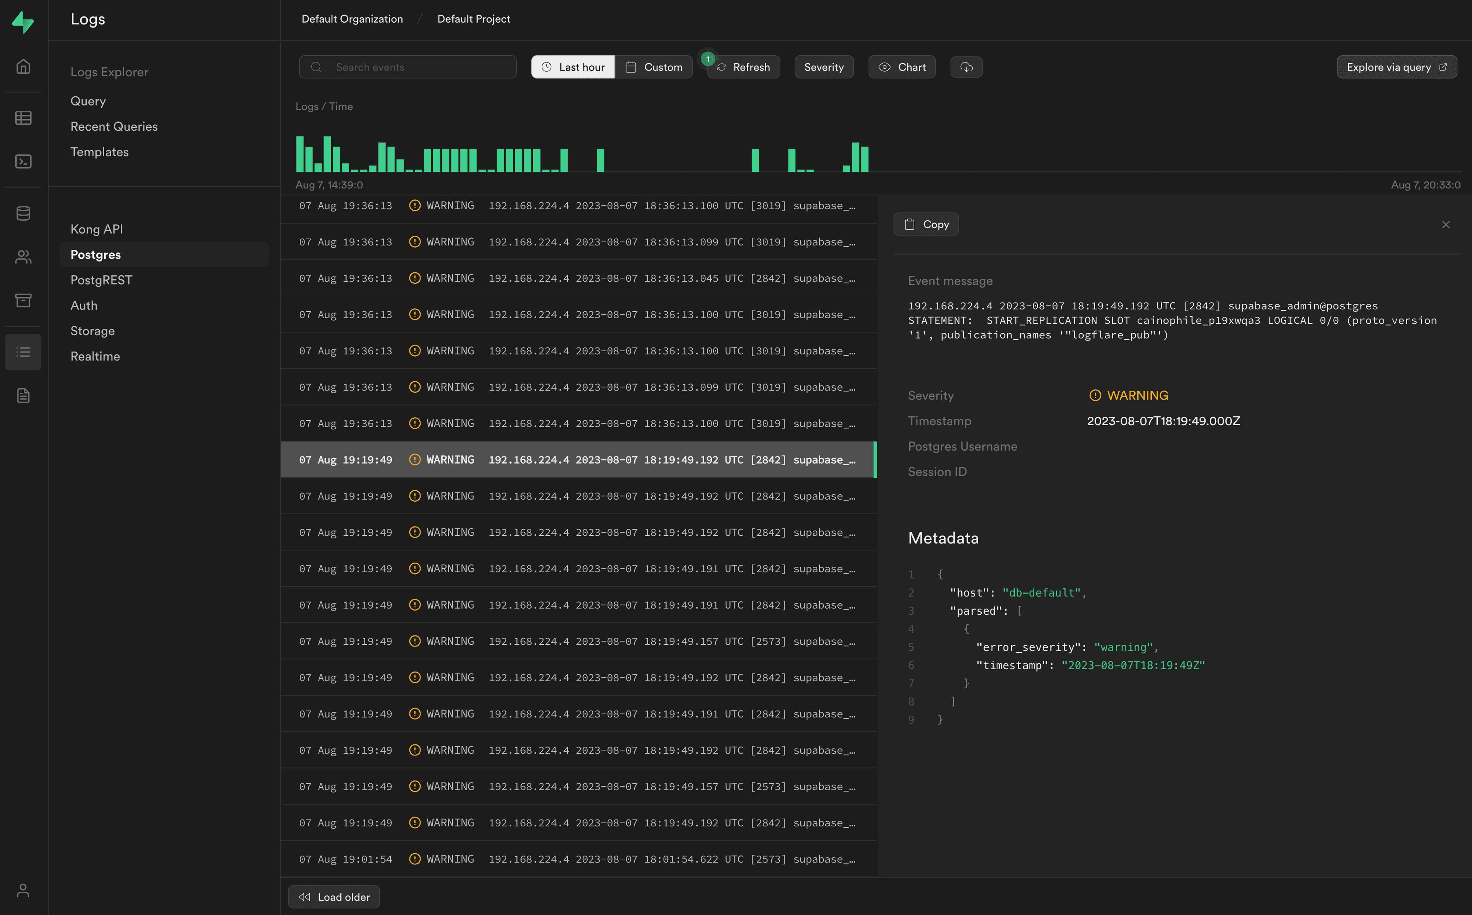
Task: Open the Home icon in sidebar
Action: click(x=23, y=67)
